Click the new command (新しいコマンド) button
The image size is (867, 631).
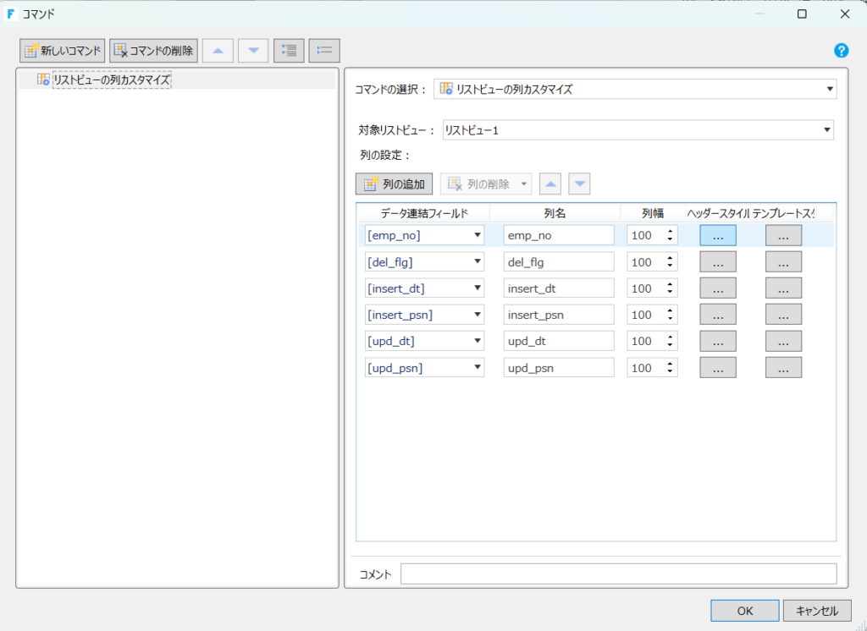[x=63, y=51]
